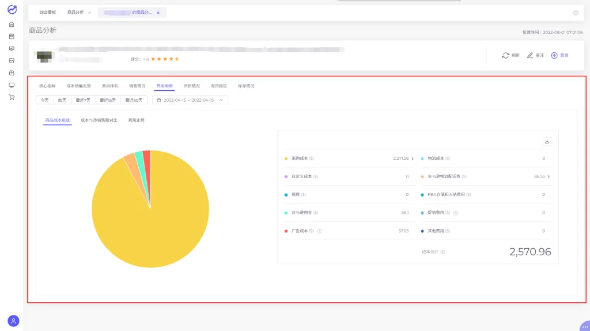Open the 销售情况 tab
590x331 pixels.
click(x=137, y=86)
